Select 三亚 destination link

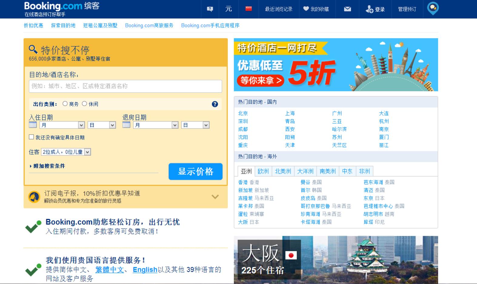pyautogui.click(x=337, y=121)
